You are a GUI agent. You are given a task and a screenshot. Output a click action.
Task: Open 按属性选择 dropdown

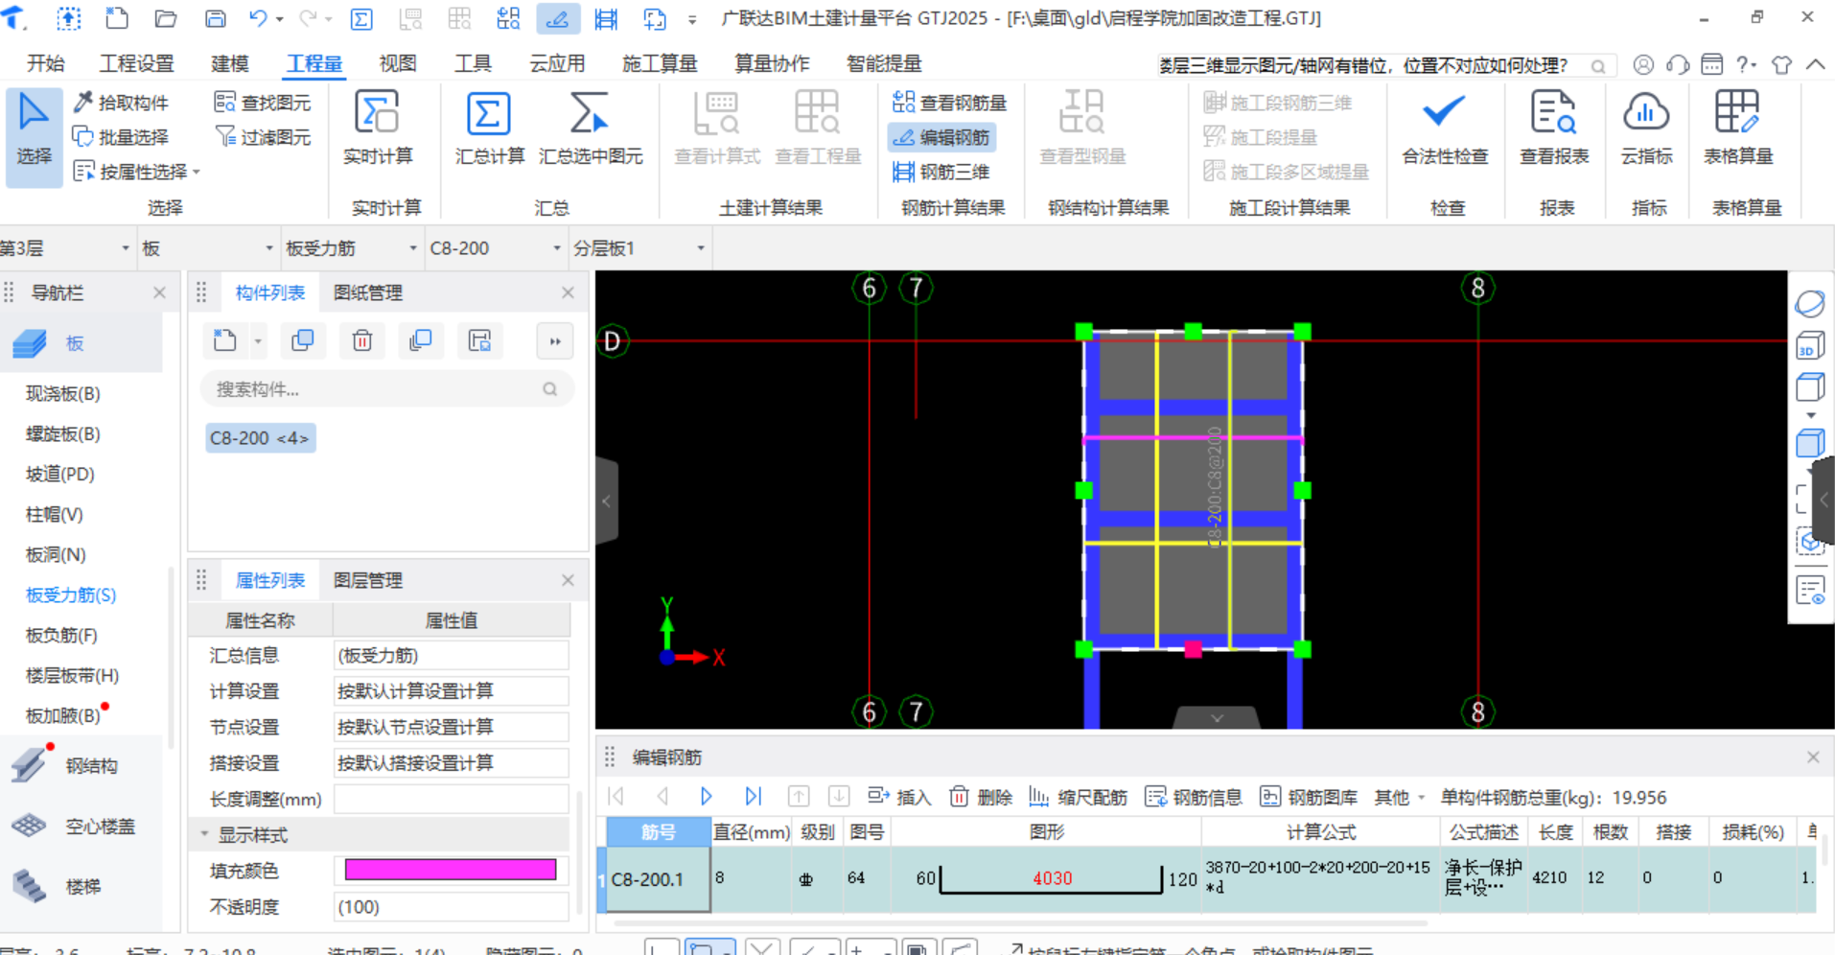click(x=137, y=172)
